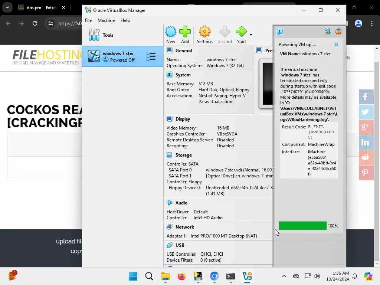Click the orange icon in notification panel header
The image size is (380, 285).
point(338,32)
